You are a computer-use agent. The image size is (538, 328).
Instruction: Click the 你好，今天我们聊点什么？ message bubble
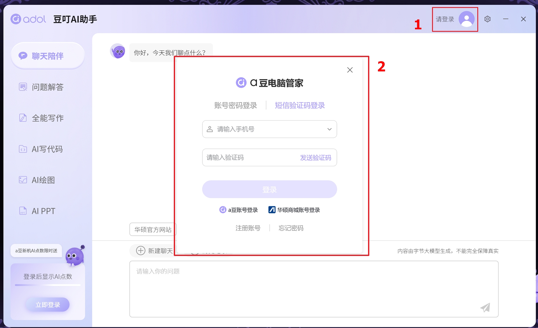(x=171, y=52)
